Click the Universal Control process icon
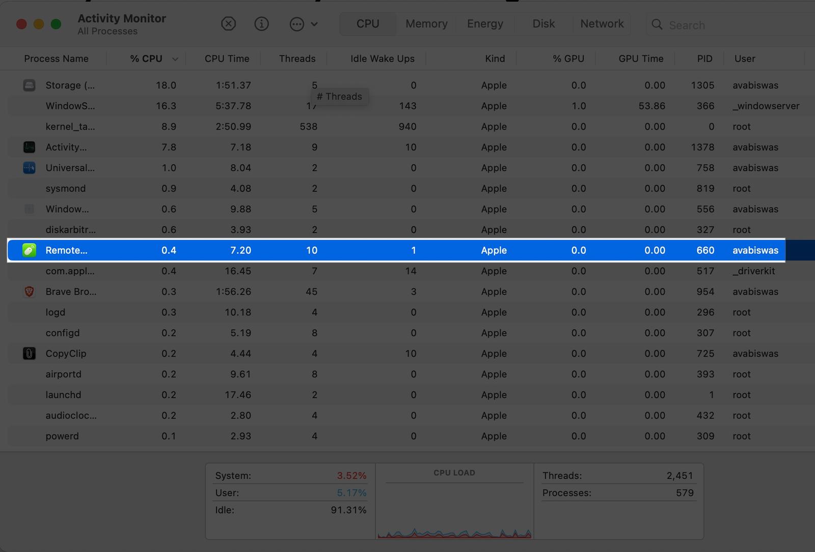Screen dimensions: 815x552 pyautogui.click(x=30, y=168)
